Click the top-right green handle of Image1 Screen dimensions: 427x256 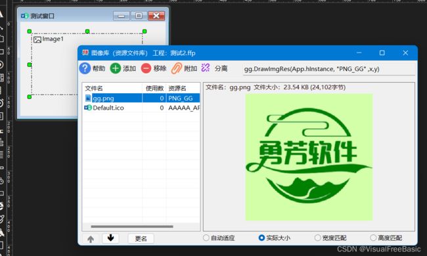pyautogui.click(x=145, y=32)
